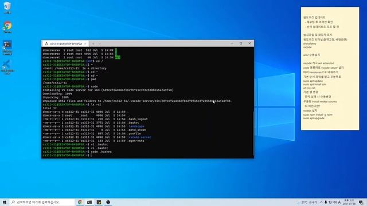The width and height of the screenshot is (367, 206).
Task: Click the 'total 32' output line
Action: coord(49,108)
